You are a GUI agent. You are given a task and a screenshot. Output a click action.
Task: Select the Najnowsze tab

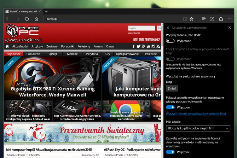click(x=13, y=54)
